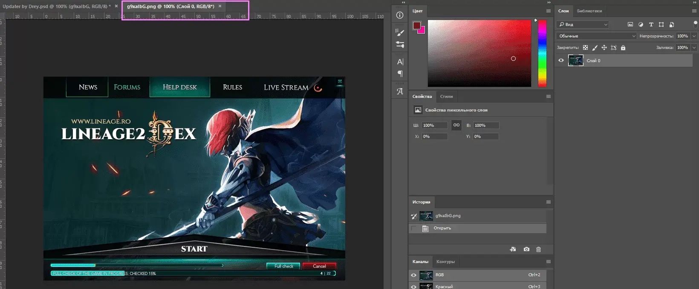Open the Channels panel menu

[549, 262]
